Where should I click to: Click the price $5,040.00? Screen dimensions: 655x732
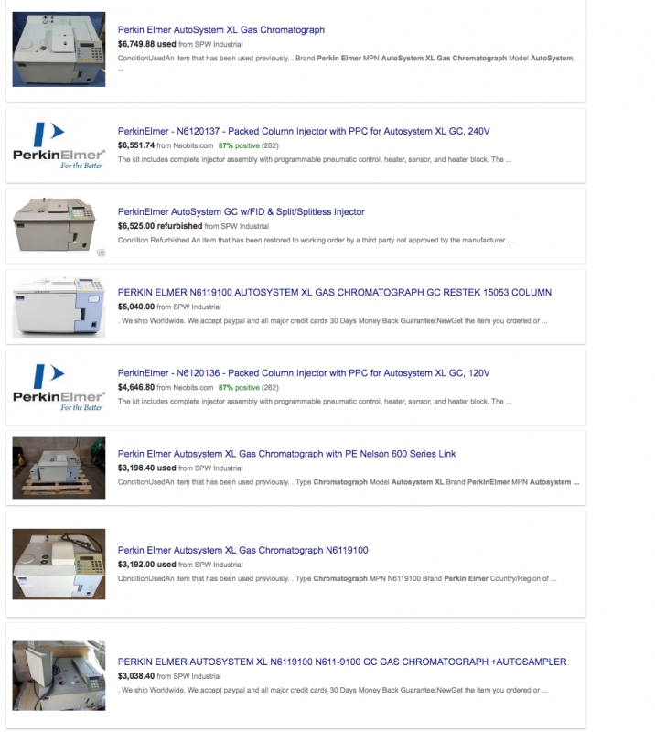pos(136,307)
